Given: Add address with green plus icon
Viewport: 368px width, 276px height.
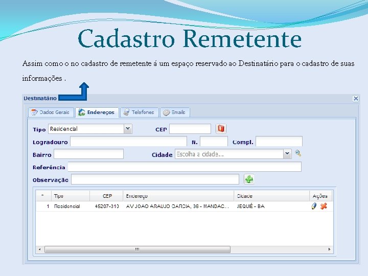Looking at the screenshot, I should [x=249, y=179].
